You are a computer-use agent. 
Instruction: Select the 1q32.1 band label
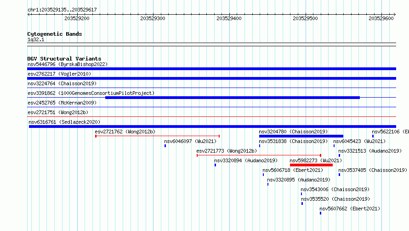click(36, 39)
